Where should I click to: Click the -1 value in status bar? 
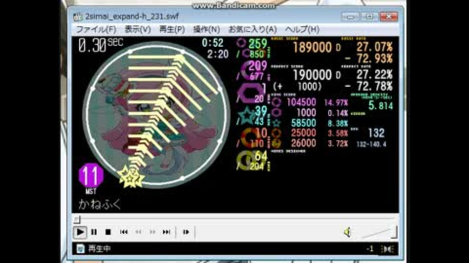[370, 249]
